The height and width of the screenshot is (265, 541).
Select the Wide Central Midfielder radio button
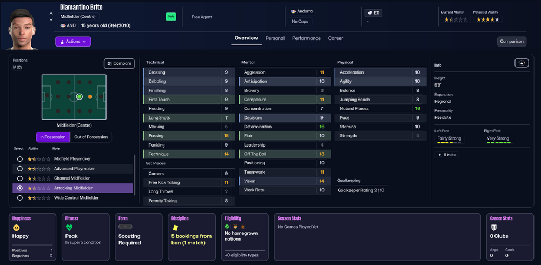(x=20, y=198)
